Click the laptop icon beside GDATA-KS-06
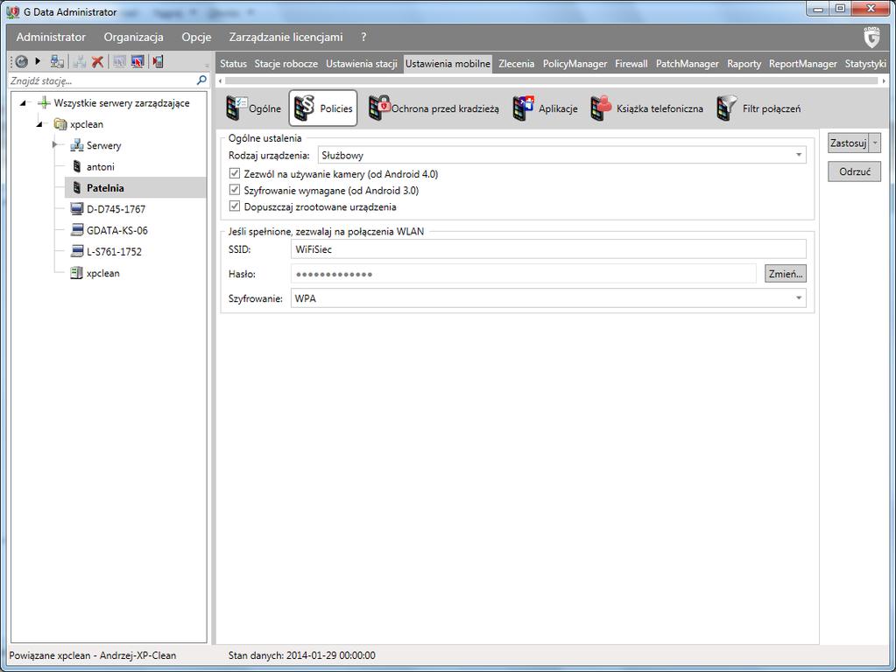 point(76,230)
